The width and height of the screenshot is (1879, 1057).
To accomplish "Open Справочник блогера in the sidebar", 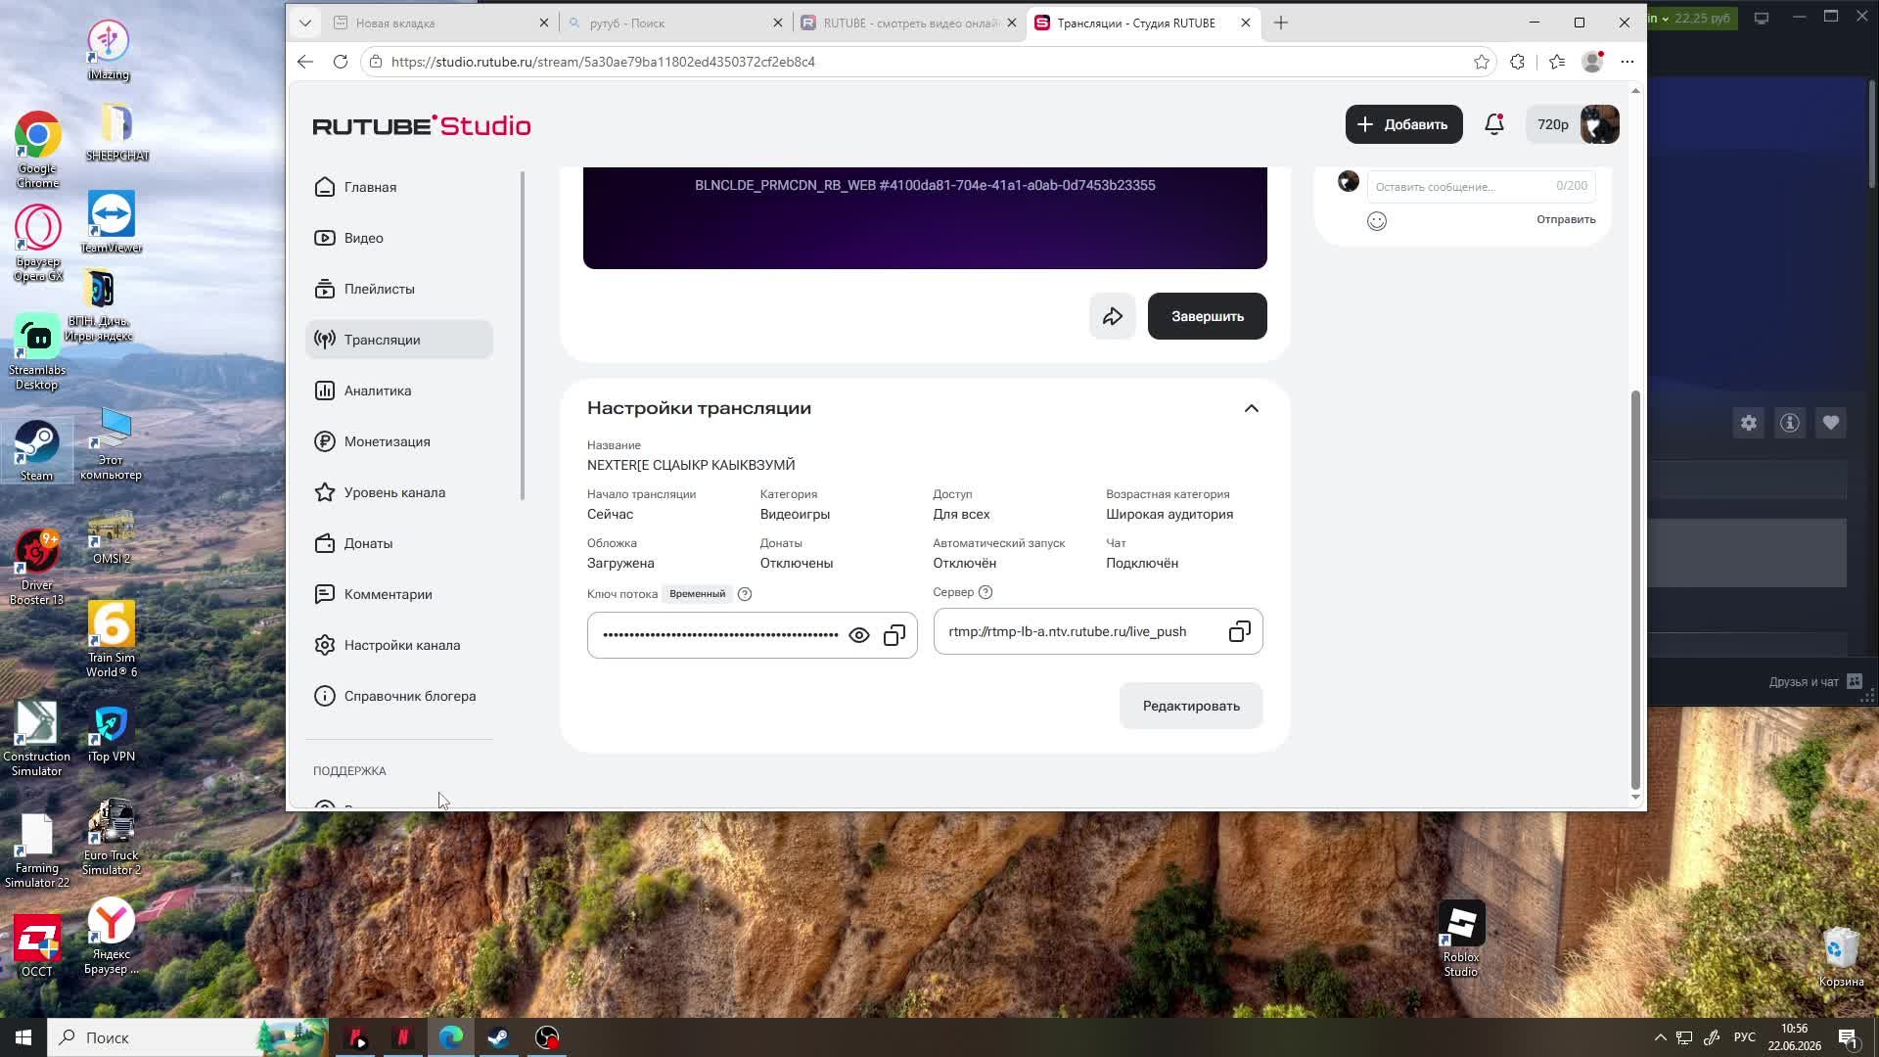I will click(399, 696).
